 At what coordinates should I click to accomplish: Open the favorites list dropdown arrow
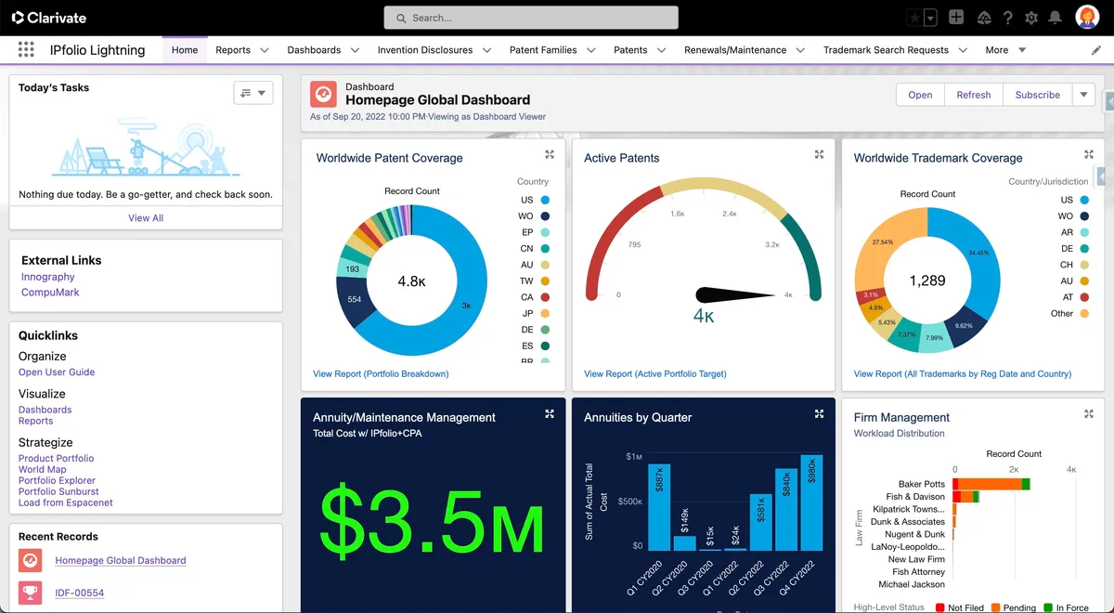coord(930,18)
